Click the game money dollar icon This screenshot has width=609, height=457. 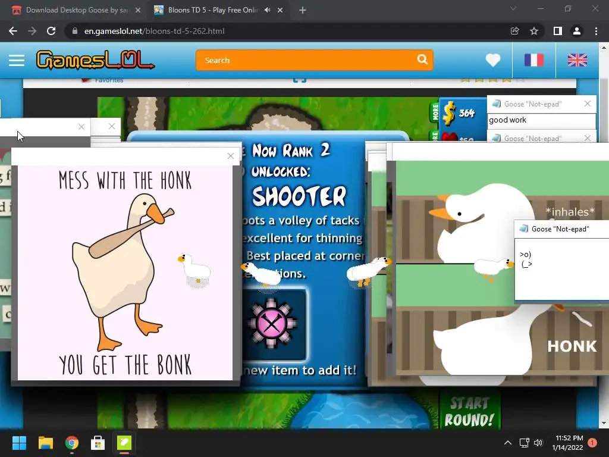point(449,113)
